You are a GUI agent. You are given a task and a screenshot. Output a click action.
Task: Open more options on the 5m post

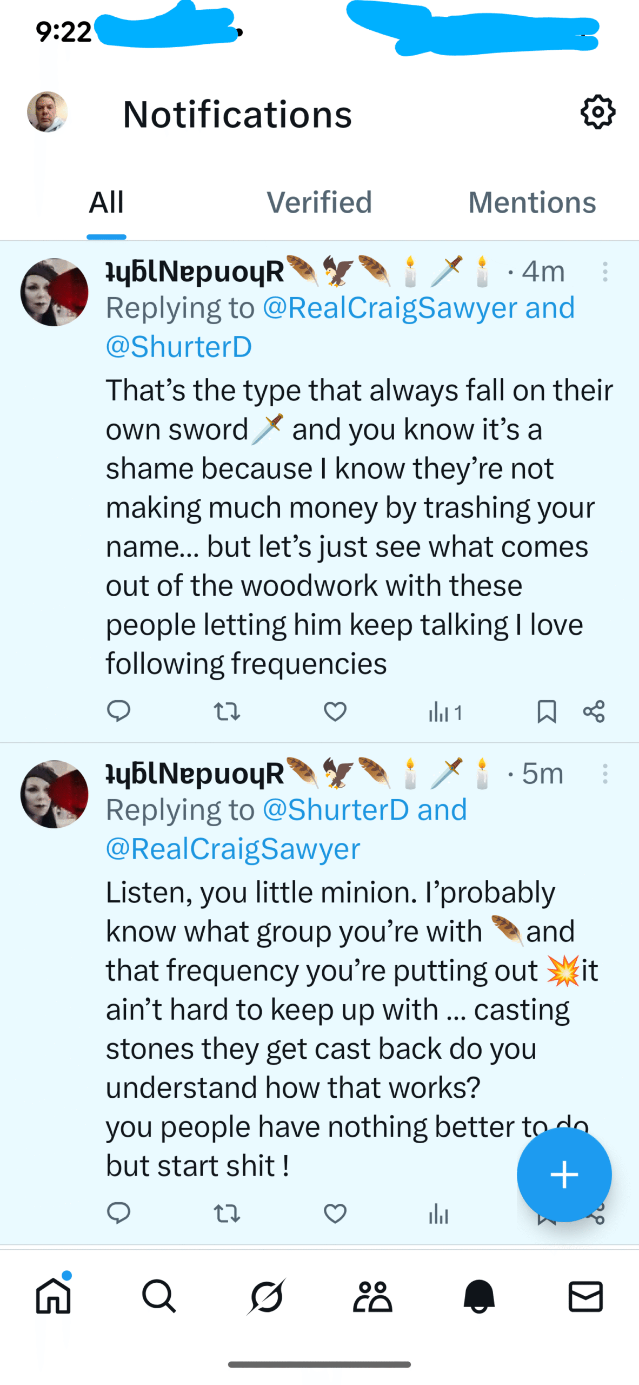605,774
